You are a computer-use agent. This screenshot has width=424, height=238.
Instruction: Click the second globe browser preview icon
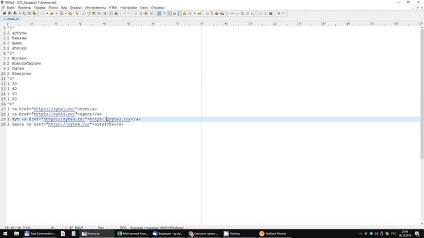[x=222, y=13]
